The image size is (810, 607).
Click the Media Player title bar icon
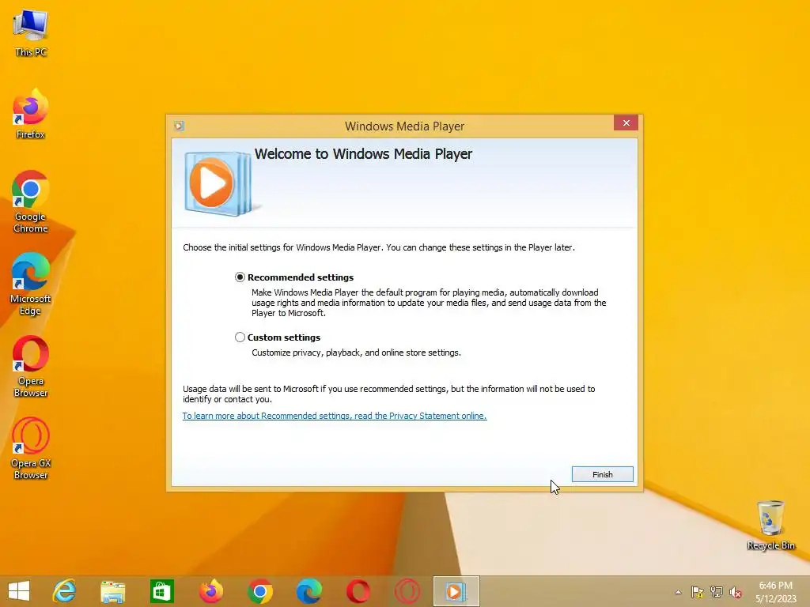[179, 126]
